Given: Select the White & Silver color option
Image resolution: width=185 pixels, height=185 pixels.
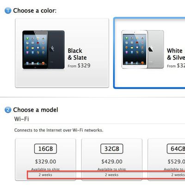Looking at the screenshot, I should pyautogui.click(x=149, y=53).
